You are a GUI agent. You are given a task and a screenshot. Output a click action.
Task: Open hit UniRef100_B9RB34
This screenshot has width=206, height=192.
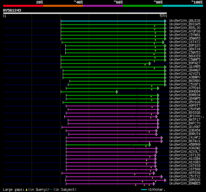click(185, 95)
